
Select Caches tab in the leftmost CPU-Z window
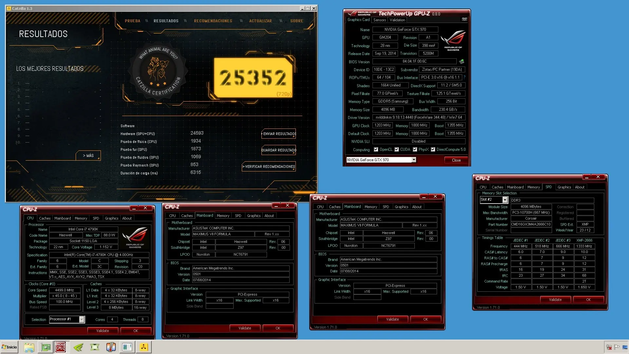coord(45,218)
